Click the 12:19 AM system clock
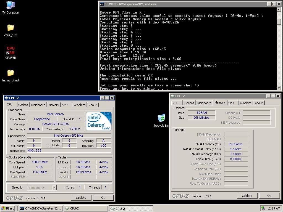The width and height of the screenshot is (283, 212). [274, 208]
